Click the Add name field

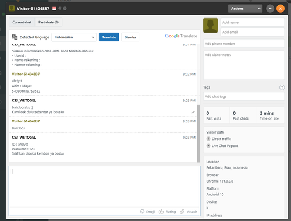[253, 22]
